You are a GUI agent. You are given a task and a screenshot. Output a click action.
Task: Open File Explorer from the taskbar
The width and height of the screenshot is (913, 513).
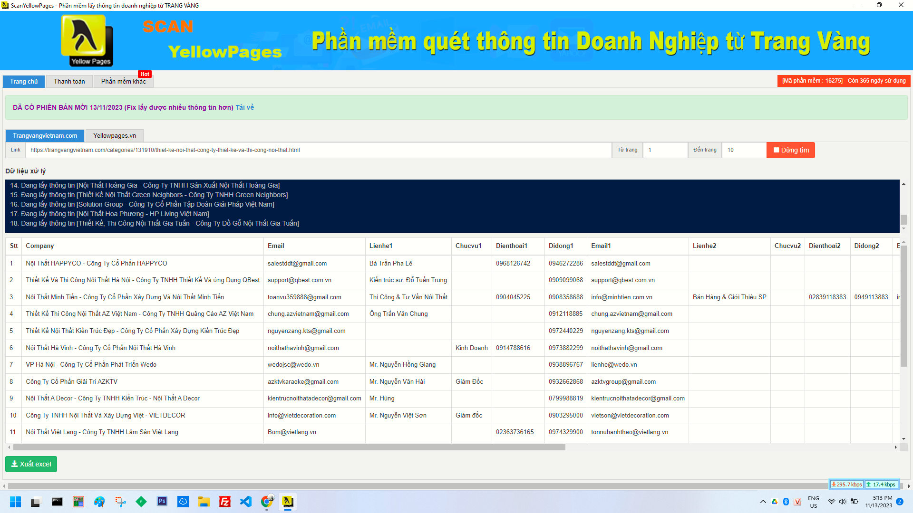coord(204,502)
